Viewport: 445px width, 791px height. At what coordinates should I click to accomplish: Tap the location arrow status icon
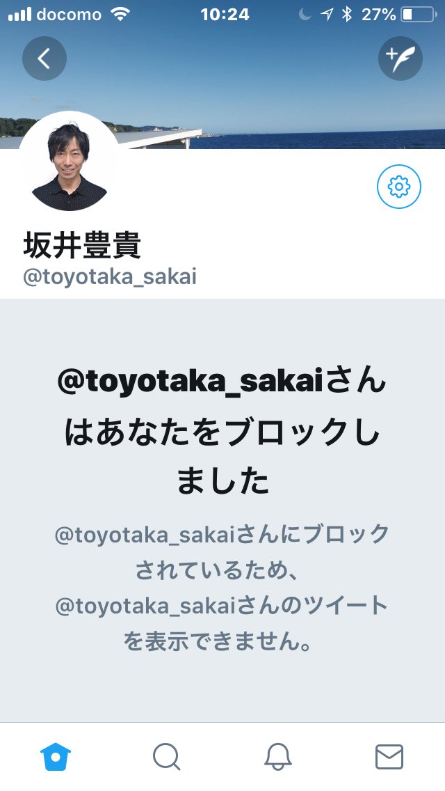coord(327,15)
